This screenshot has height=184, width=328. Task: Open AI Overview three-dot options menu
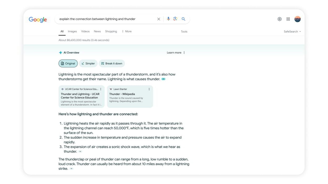(184, 52)
